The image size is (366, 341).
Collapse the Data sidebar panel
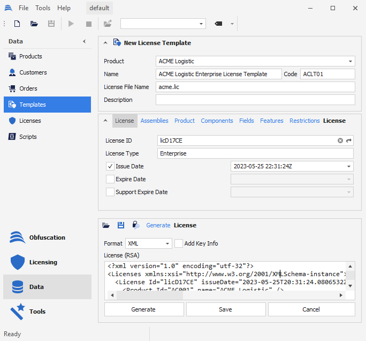tap(84, 41)
